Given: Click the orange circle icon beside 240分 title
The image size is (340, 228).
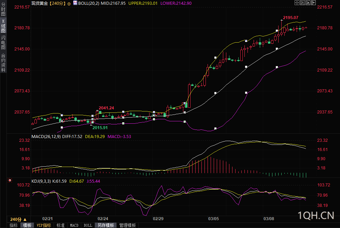Looking at the screenshot, I should [x=69, y=3].
